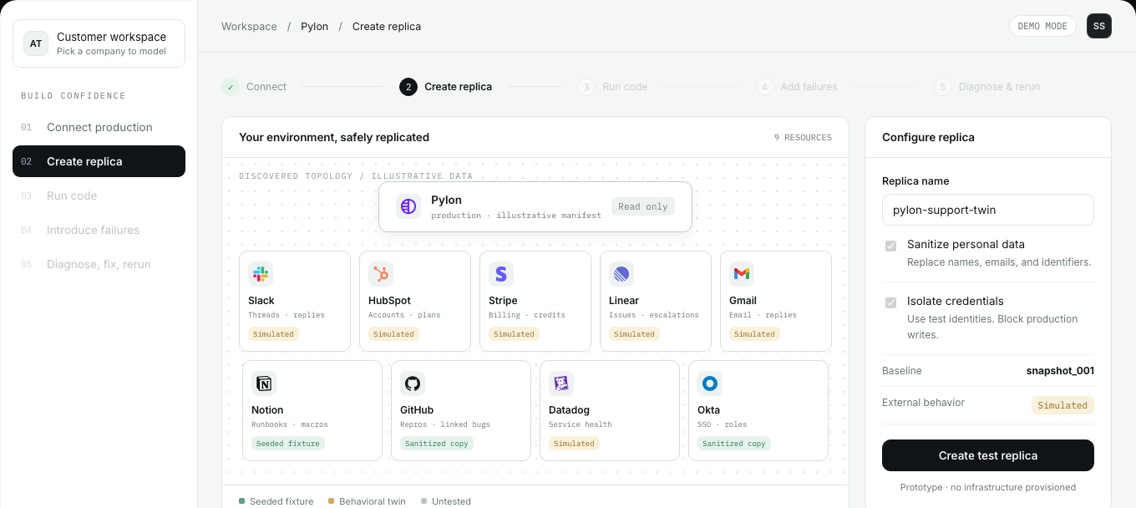Click HubSpot's Simulated badge
This screenshot has height=508, width=1136.
click(394, 334)
